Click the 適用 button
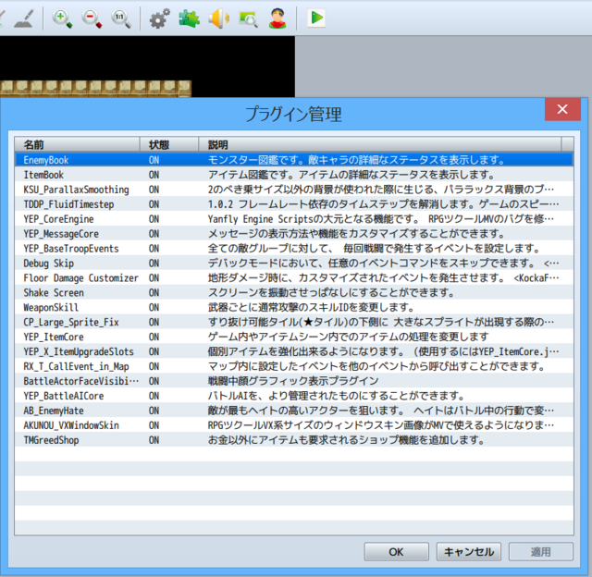 pos(540,552)
